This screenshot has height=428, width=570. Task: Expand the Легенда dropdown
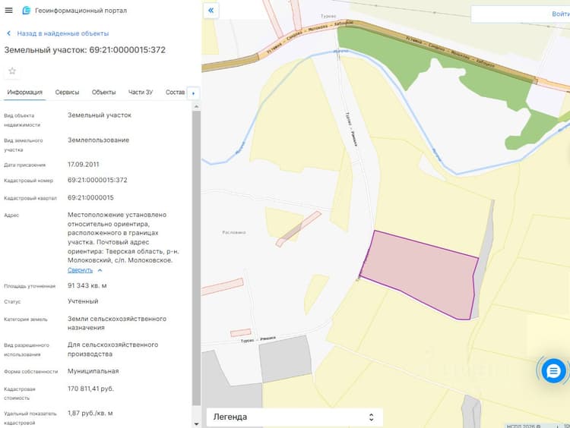[x=294, y=417]
